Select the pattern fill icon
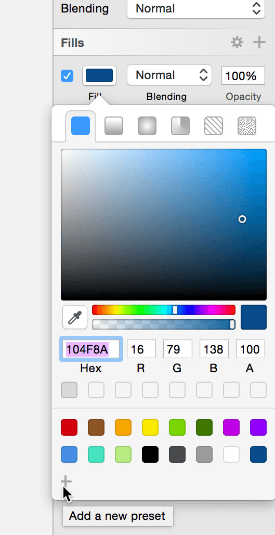This screenshot has width=275, height=535. 214,126
